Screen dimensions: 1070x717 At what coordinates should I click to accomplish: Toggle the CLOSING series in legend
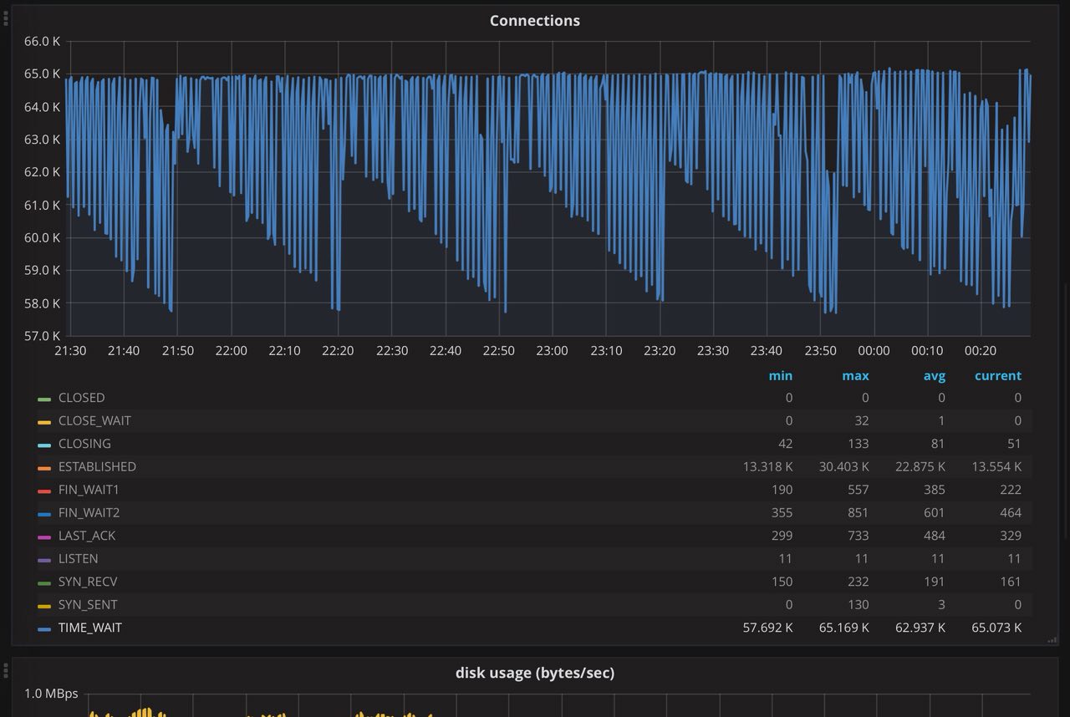pos(84,444)
